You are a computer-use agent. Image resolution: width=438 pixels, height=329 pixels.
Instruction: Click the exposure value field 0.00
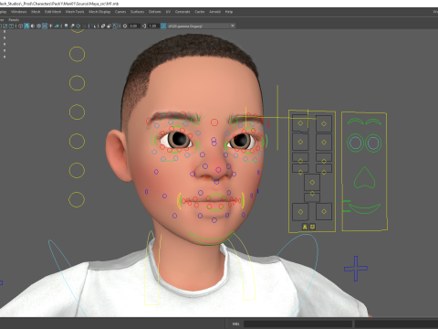(134, 26)
